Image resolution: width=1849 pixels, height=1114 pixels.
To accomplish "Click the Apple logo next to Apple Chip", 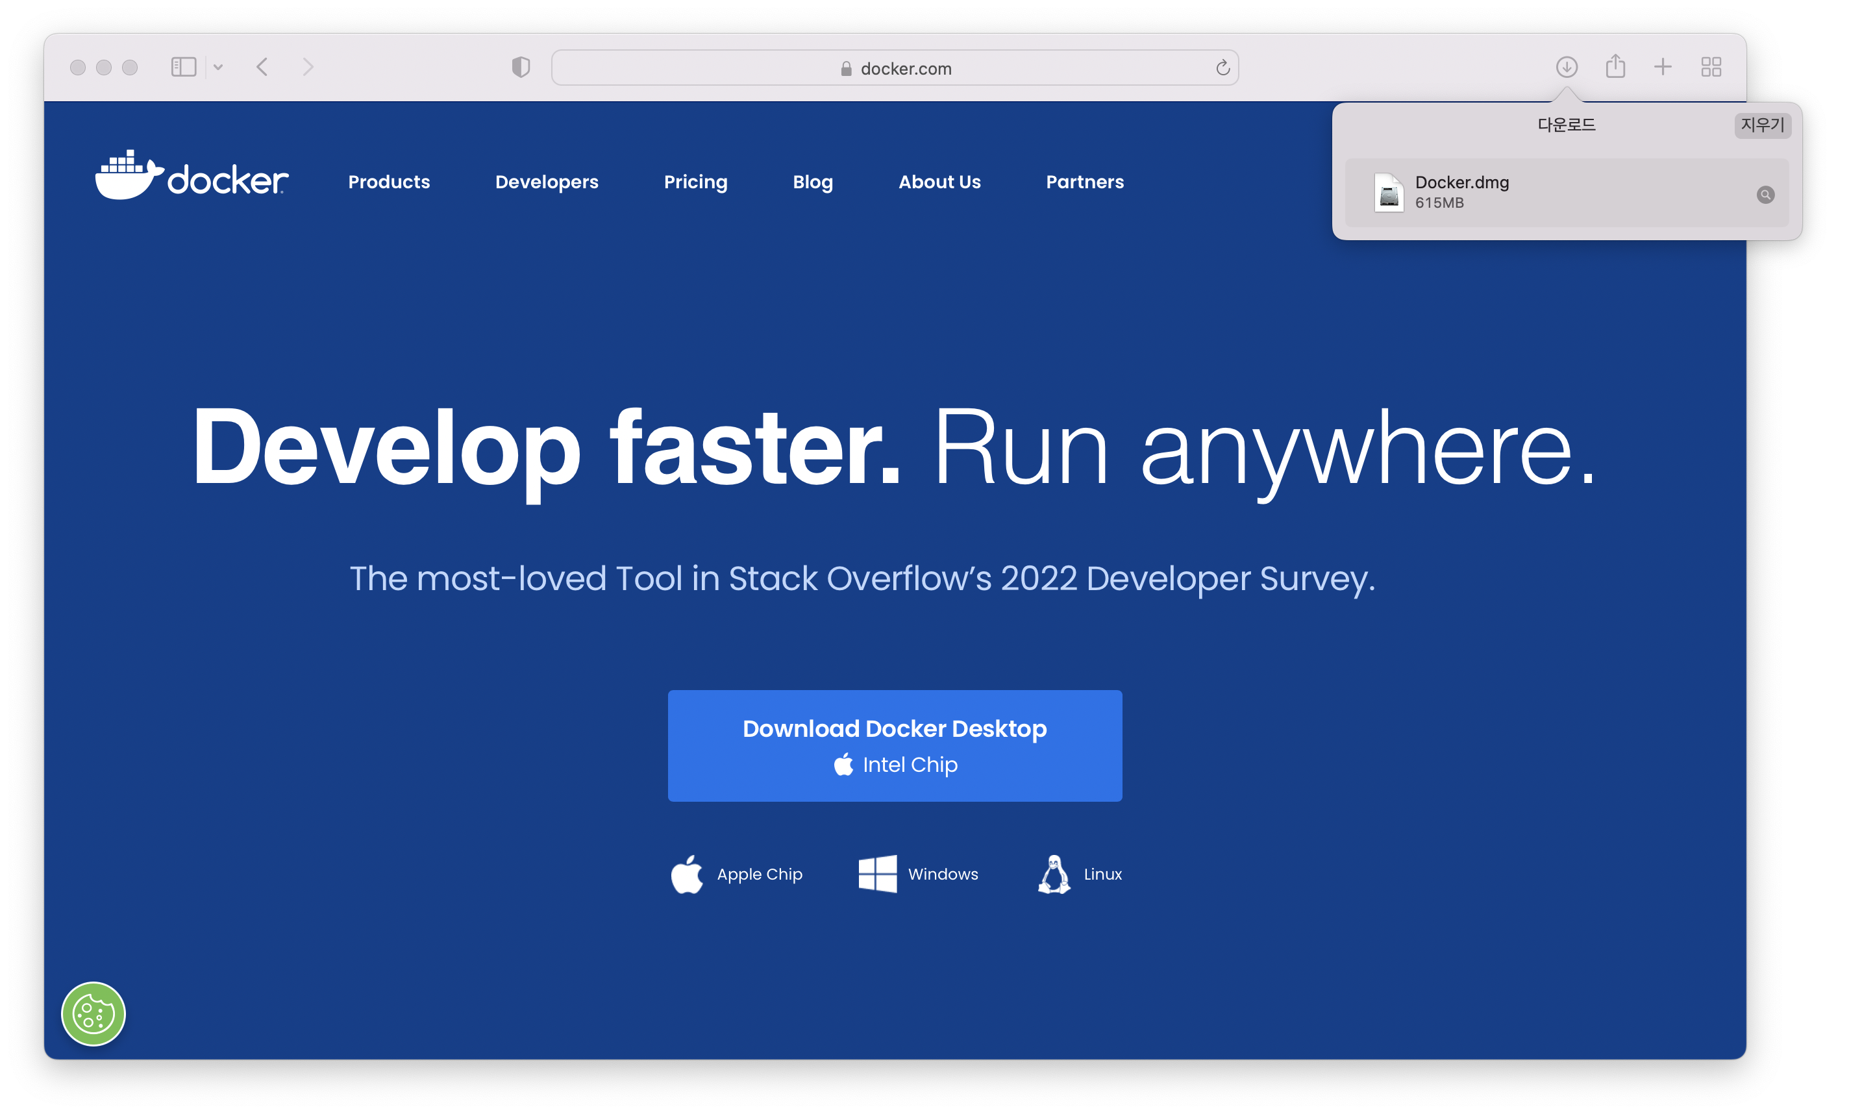I will pyautogui.click(x=686, y=874).
